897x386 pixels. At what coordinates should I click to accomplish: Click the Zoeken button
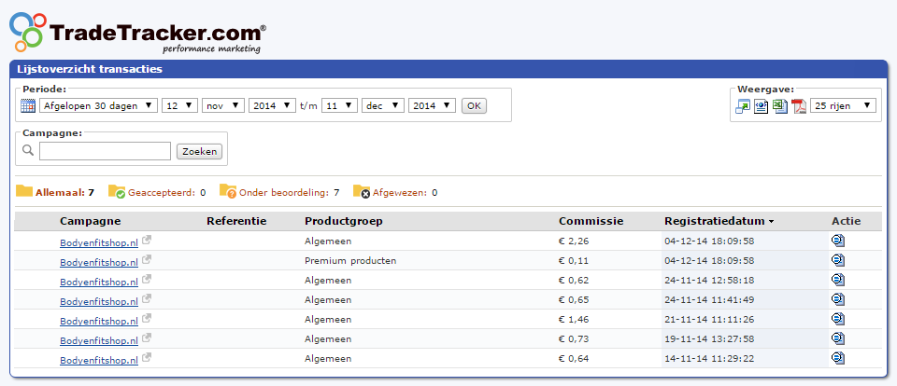click(199, 151)
